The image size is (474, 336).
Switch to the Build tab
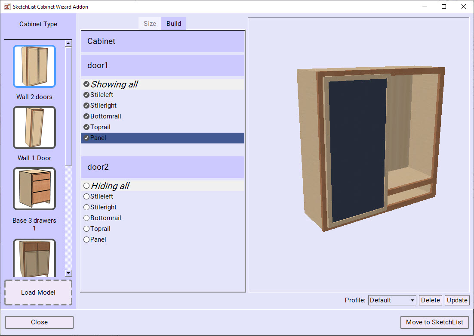(x=173, y=24)
